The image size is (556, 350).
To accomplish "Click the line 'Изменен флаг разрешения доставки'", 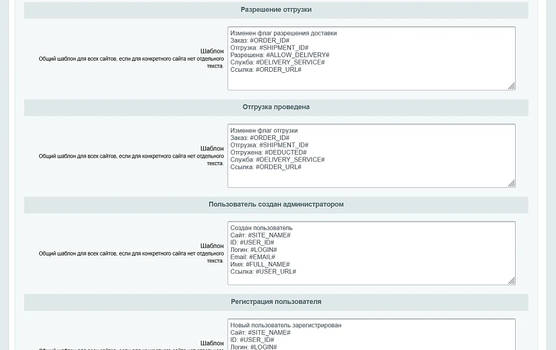I will [x=283, y=33].
